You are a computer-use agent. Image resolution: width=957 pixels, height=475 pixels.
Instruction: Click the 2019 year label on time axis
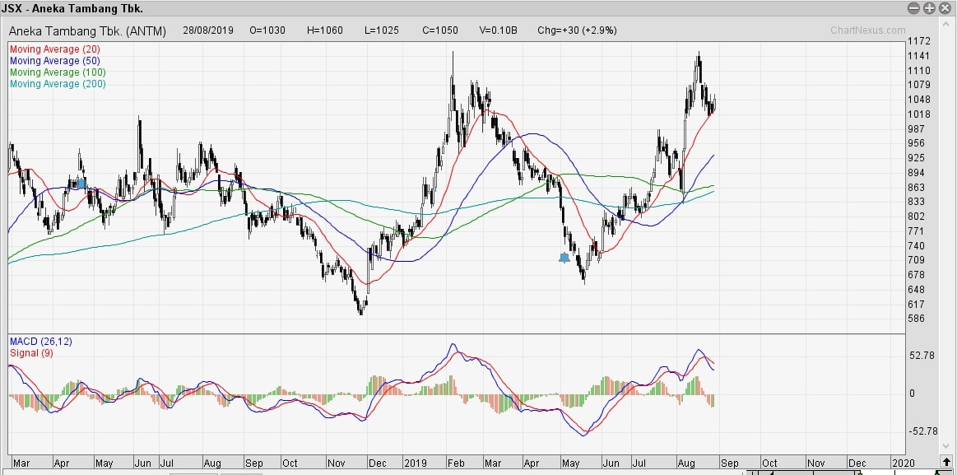416,463
